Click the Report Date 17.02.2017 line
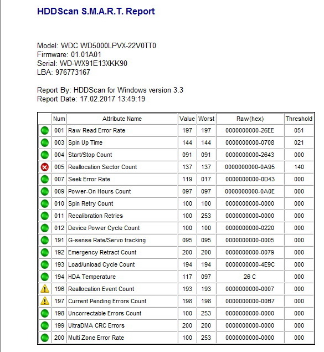The width and height of the screenshot is (324, 352). (91, 99)
